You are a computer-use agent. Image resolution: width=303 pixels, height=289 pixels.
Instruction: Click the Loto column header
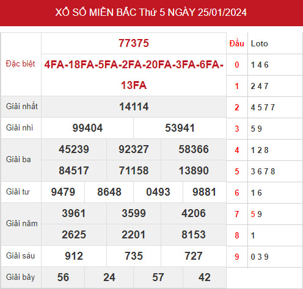tap(259, 43)
